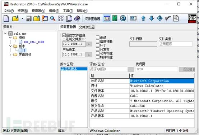
Task: Click the 文件日期 field
Action: click(x=143, y=44)
